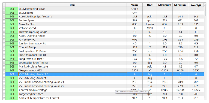Click Mani. Absolute Pressure average 4.7

click(x=196, y=66)
